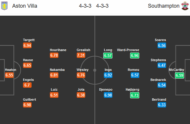Screen dimensions: 190x124
Task: Click the Aston Villa club crest
Action: [x=4, y=6]
